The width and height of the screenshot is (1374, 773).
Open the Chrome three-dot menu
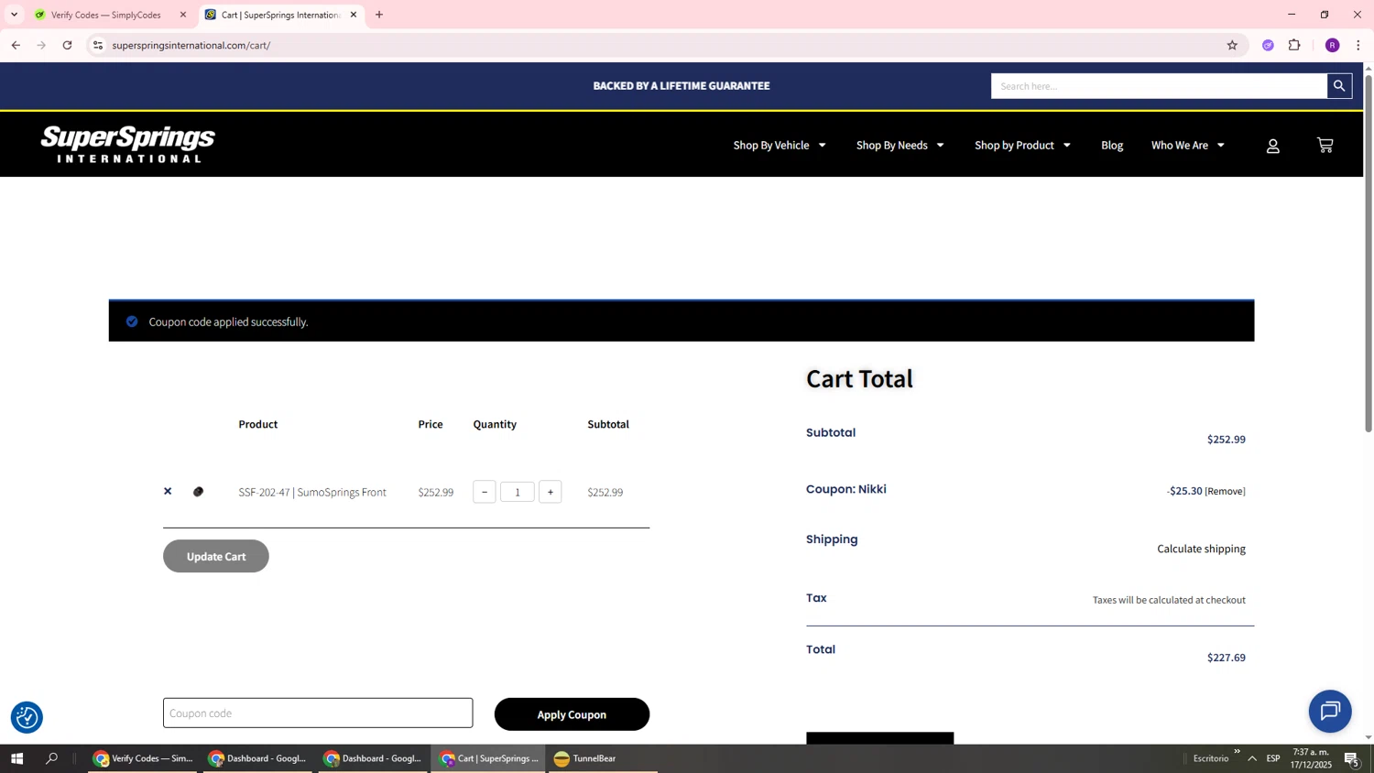pos(1358,45)
